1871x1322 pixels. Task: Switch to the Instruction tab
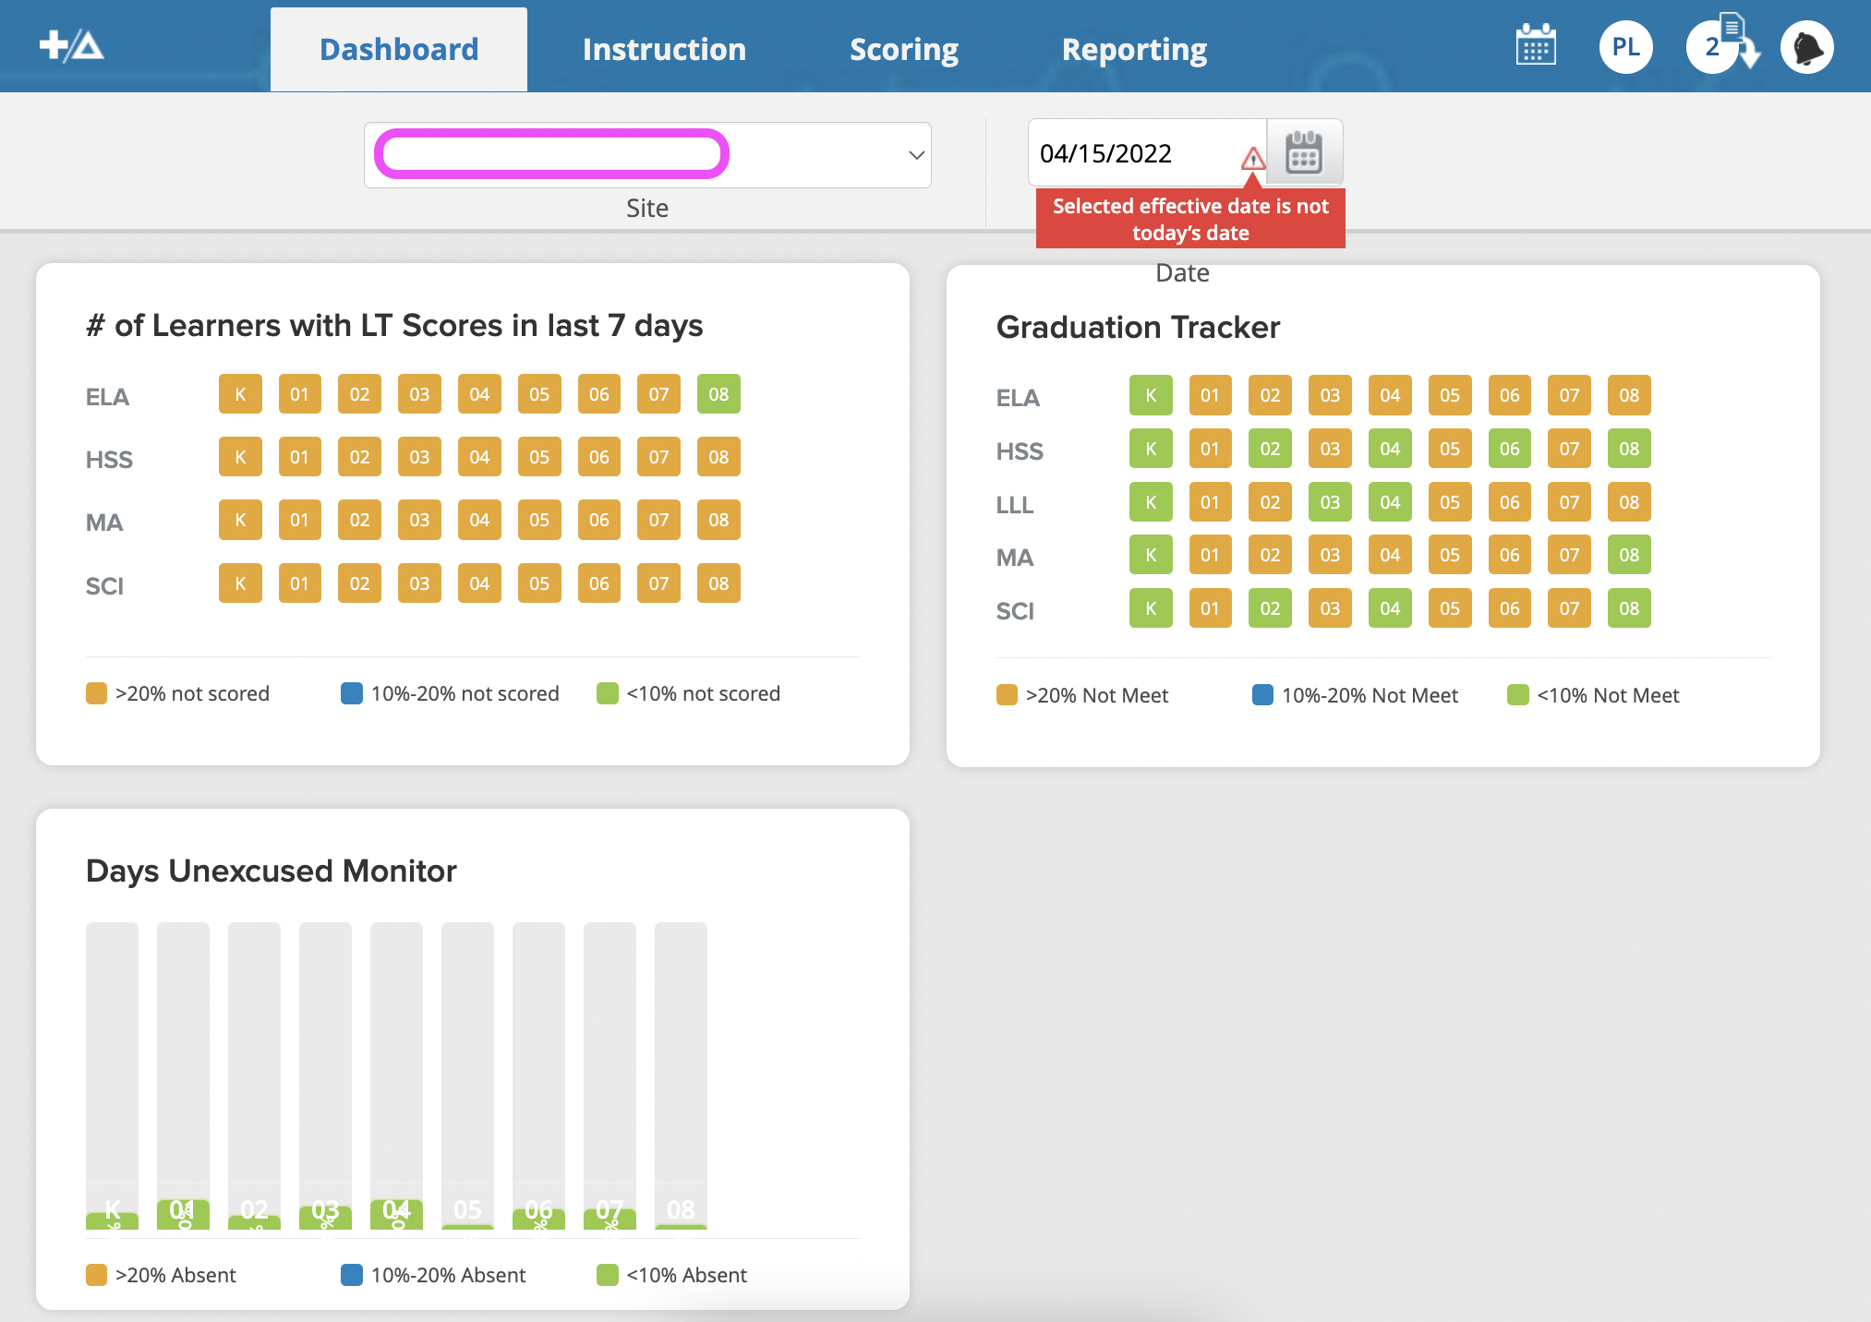664,49
